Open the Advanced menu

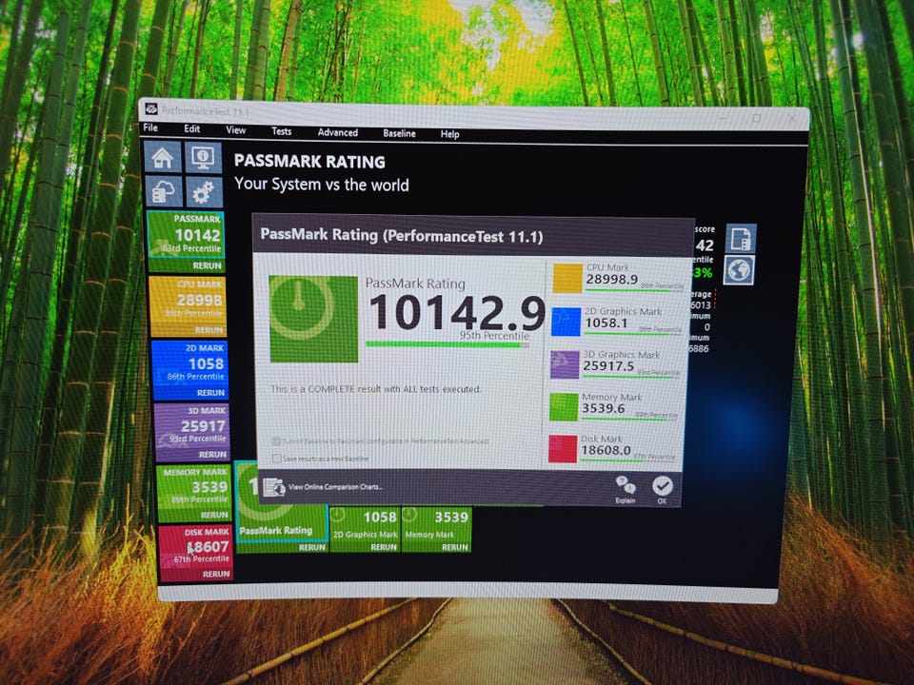337,132
